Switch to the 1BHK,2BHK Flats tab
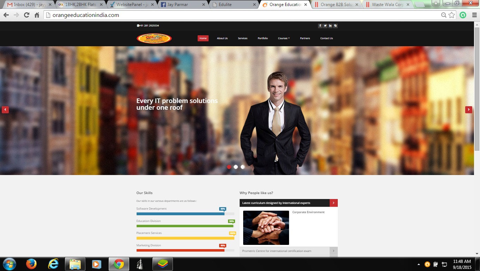Screen dimensions: 480x271 click(x=80, y=5)
